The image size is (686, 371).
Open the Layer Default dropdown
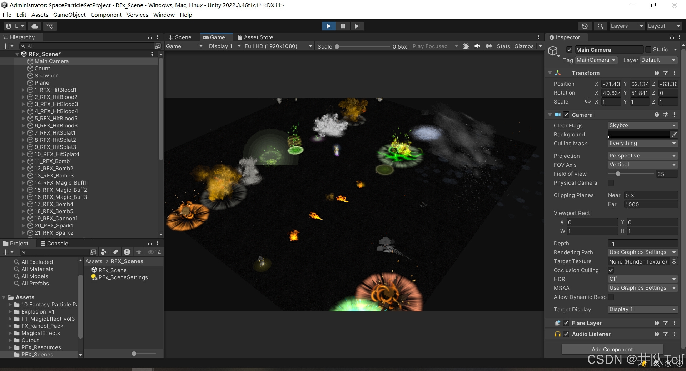click(659, 60)
